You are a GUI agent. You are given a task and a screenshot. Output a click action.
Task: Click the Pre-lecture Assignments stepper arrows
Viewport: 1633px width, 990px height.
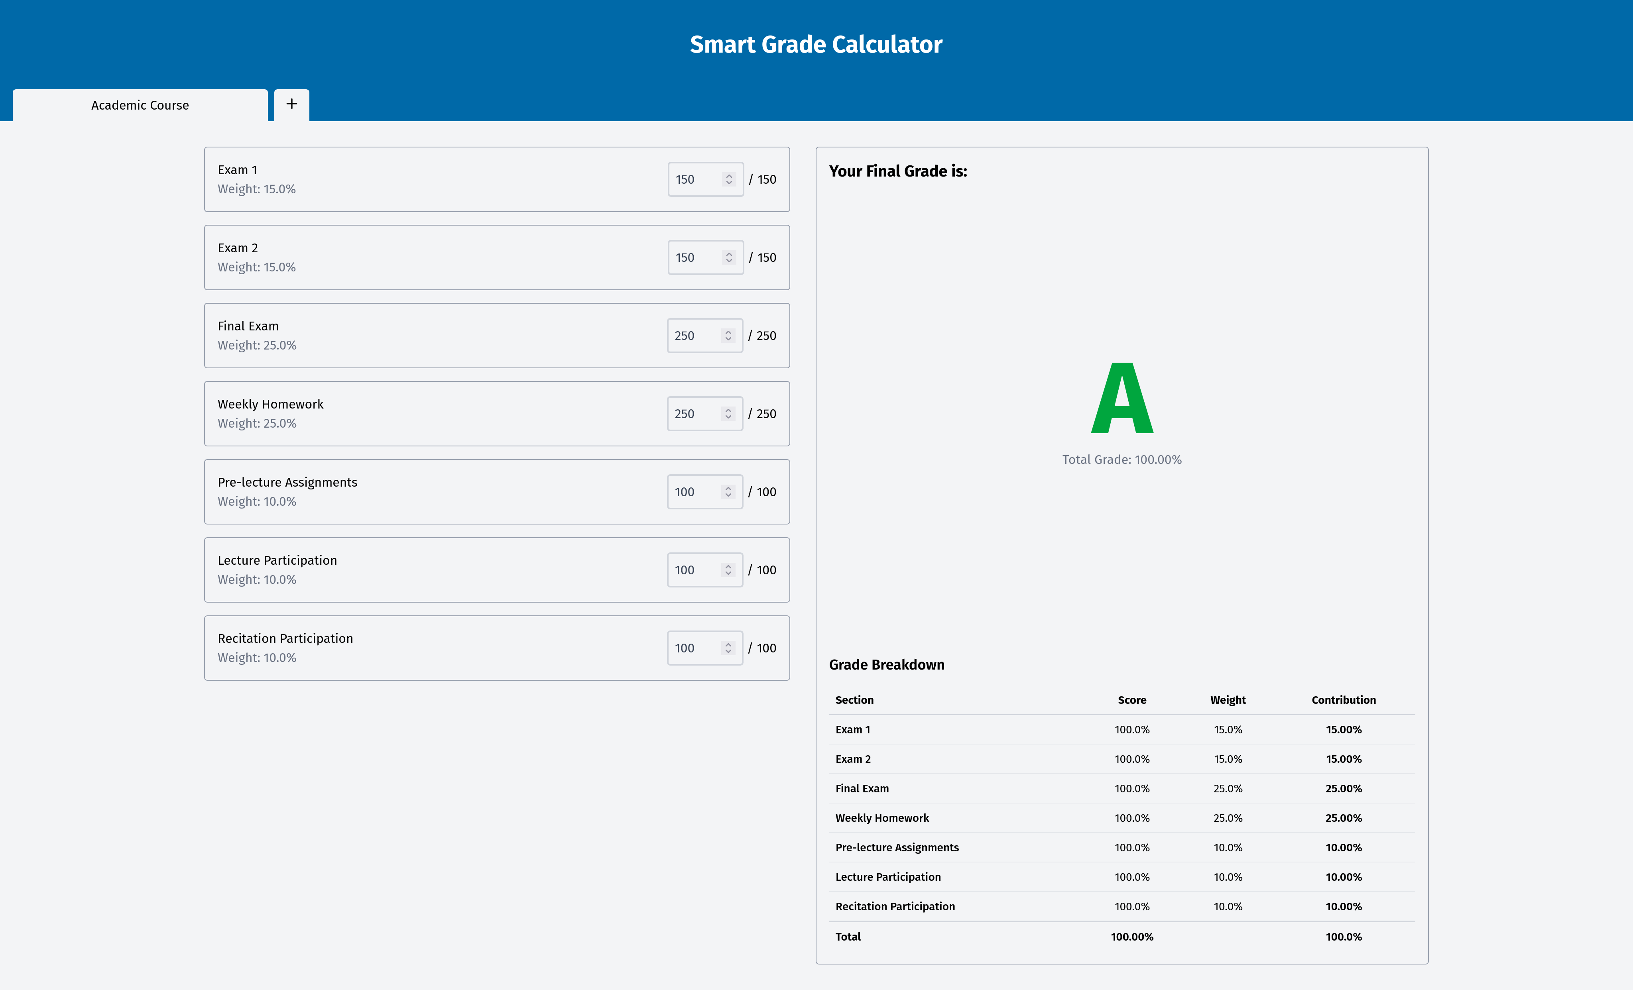click(728, 492)
